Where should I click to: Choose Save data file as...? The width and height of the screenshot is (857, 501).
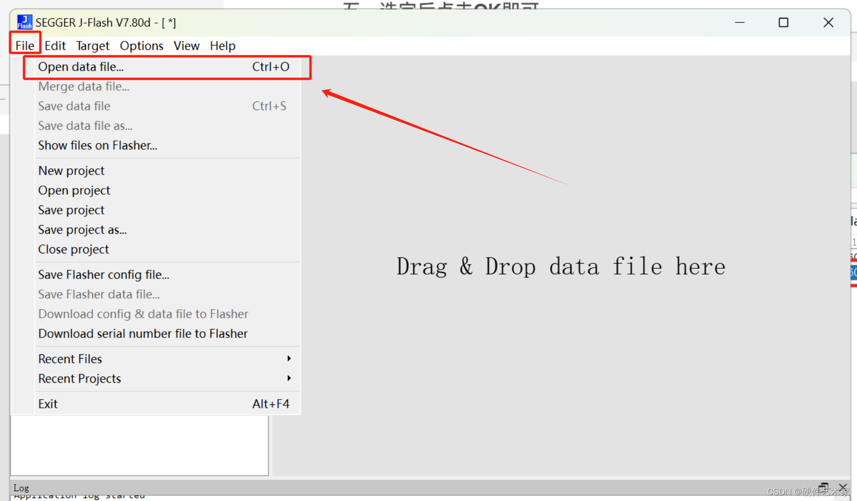[167, 126]
